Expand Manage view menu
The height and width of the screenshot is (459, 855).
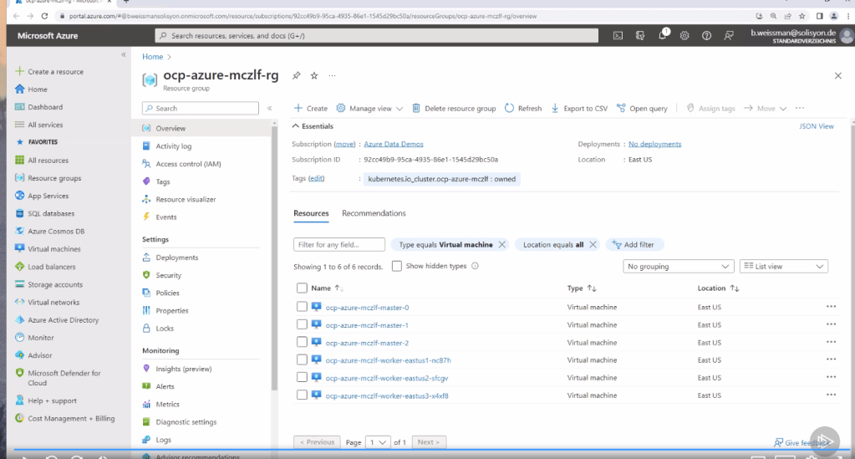(369, 108)
